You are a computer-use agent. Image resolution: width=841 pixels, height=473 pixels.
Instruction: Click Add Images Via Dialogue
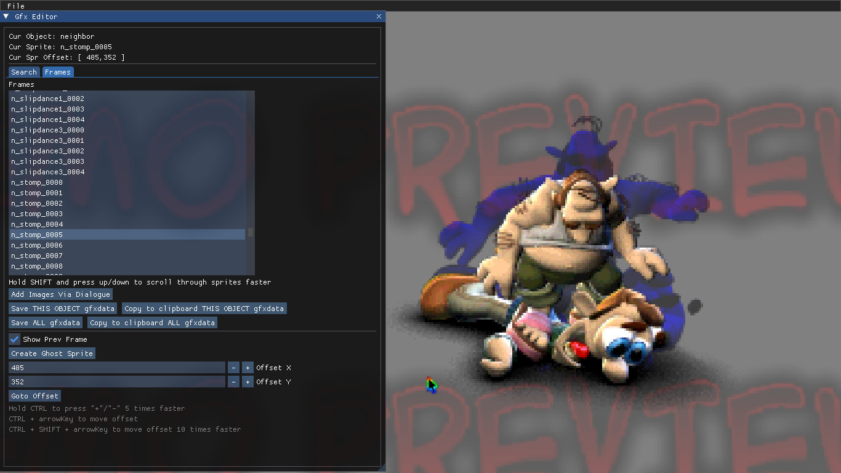pyautogui.click(x=60, y=294)
